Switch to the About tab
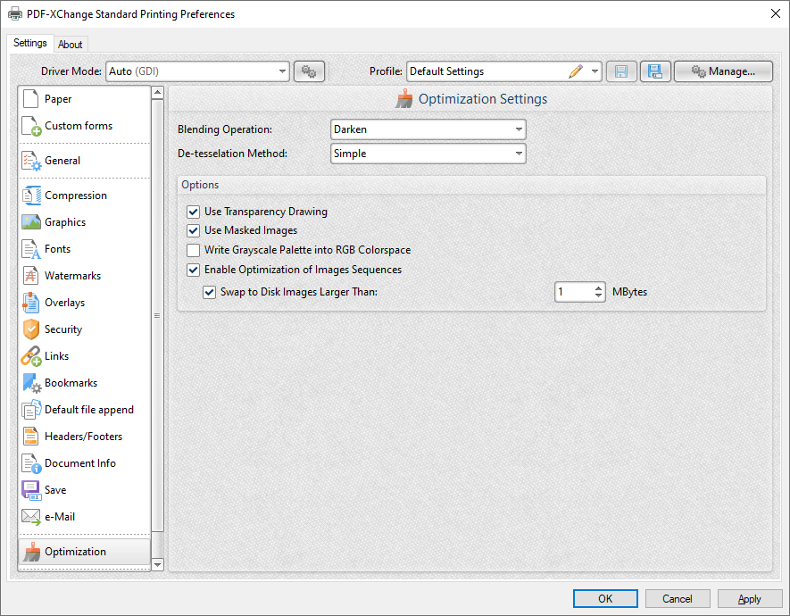This screenshot has height=616, width=790. [71, 43]
